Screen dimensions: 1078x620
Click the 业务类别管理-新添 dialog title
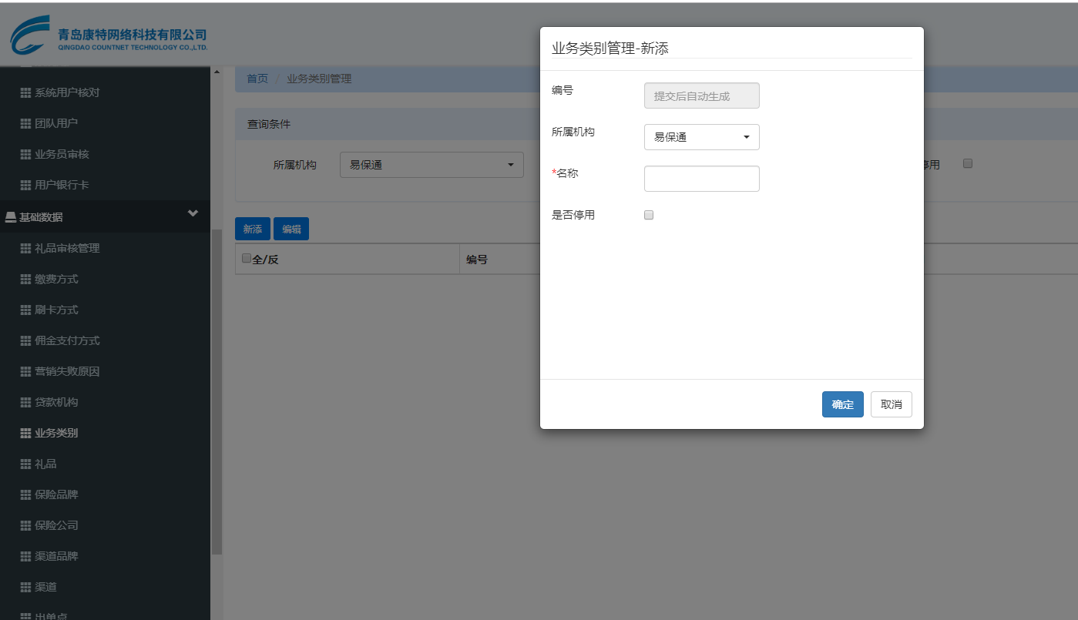pyautogui.click(x=610, y=49)
